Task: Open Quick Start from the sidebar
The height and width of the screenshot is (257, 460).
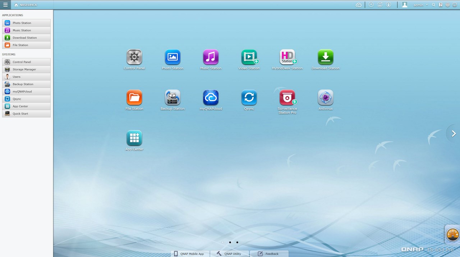Action: [26, 114]
